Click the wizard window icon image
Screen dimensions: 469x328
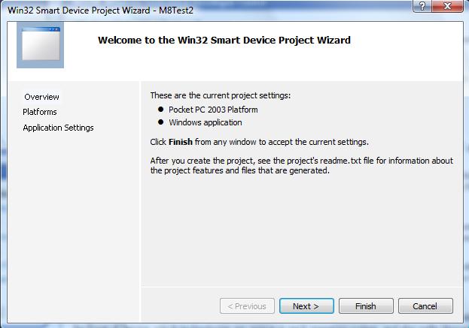click(x=40, y=45)
